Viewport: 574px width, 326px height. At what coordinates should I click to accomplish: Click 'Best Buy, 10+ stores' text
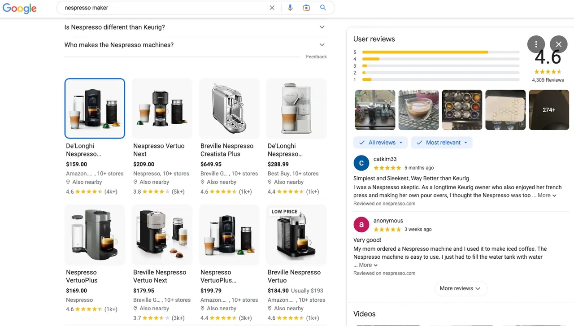point(293,174)
